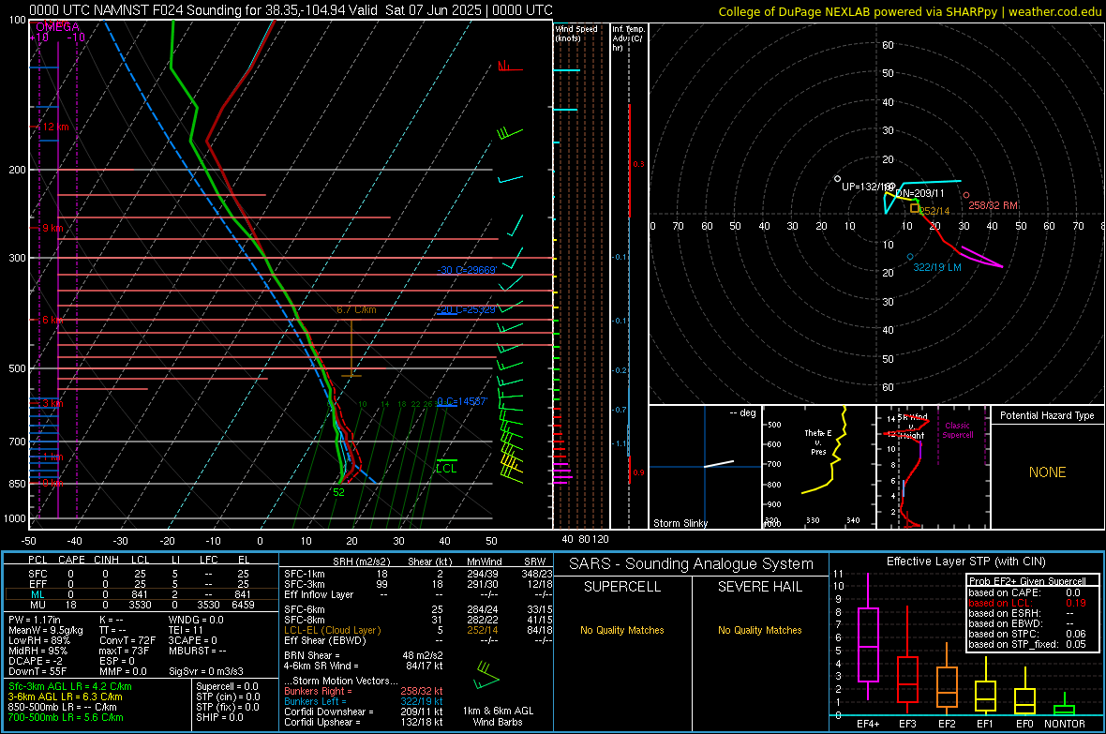
Task: Click the Corfidi Upshear = 132/18 kt row
Action: pos(364,722)
